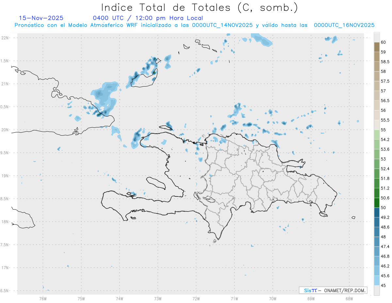Pick the dark brown swatch between 59 and 60

[377, 47]
